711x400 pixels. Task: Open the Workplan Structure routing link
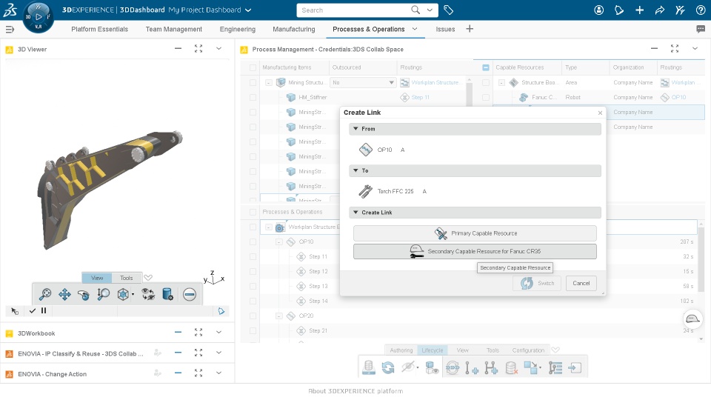click(x=435, y=82)
